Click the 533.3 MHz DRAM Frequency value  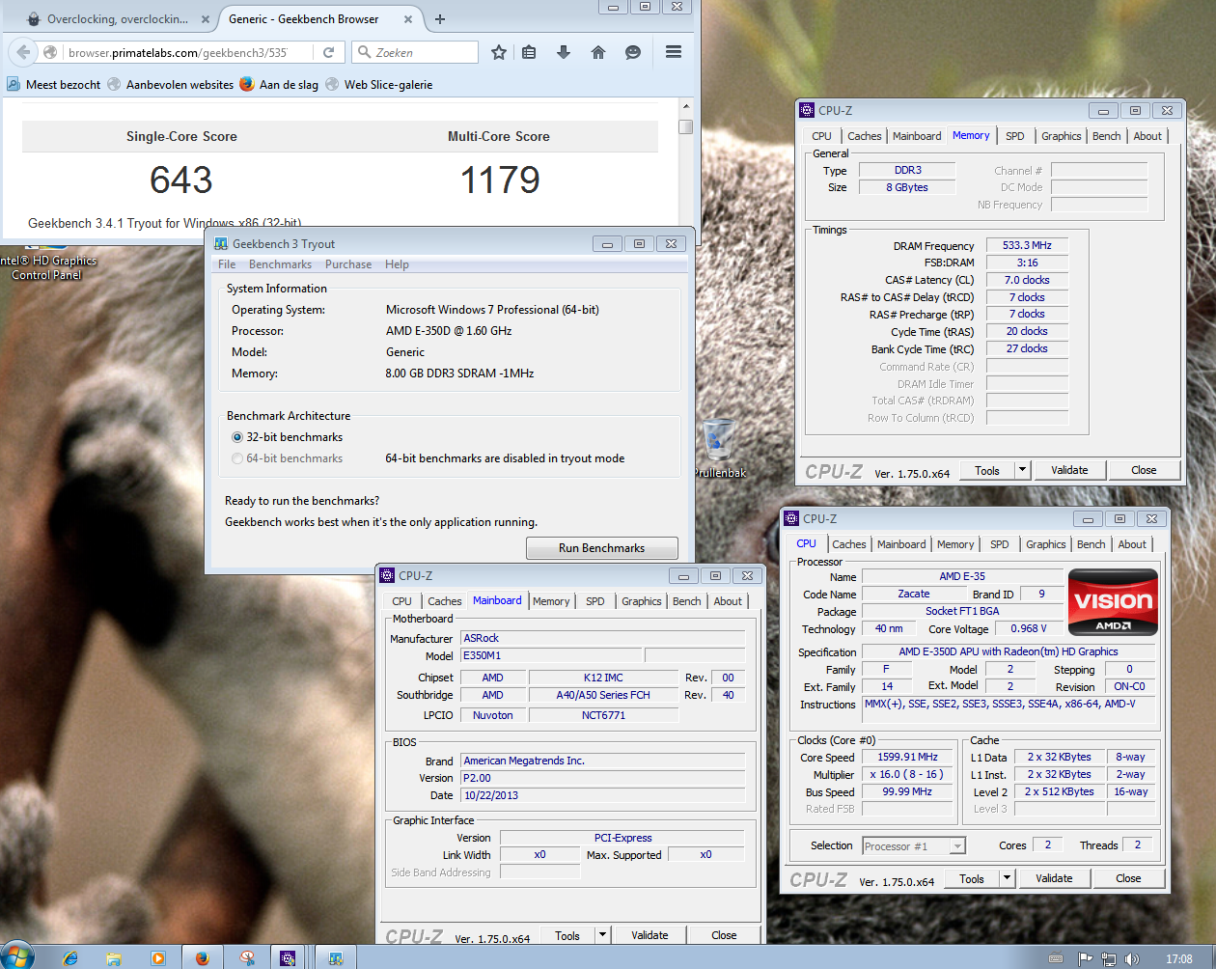pos(1027,245)
